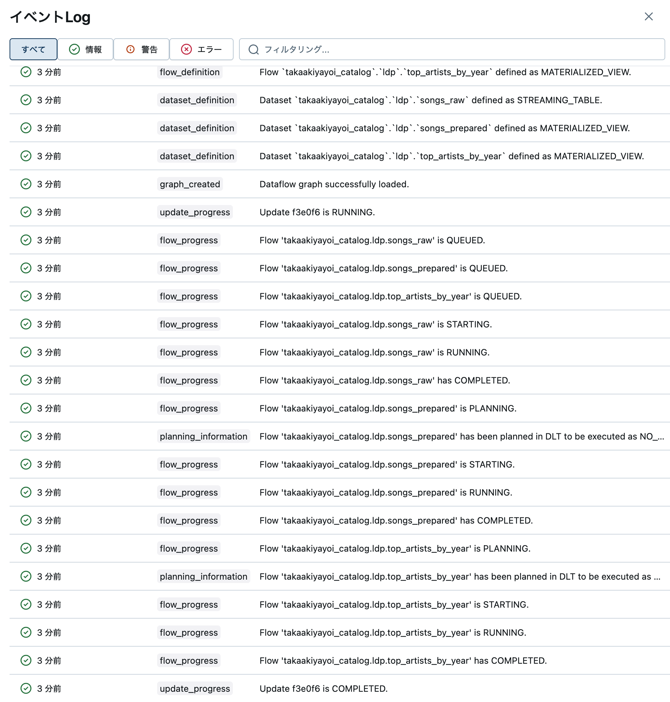This screenshot has width=670, height=702.
Task: Click the status icon on the final COMPLETED update row
Action: pyautogui.click(x=25, y=688)
